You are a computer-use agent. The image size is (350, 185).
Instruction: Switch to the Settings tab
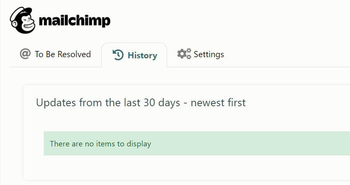209,54
